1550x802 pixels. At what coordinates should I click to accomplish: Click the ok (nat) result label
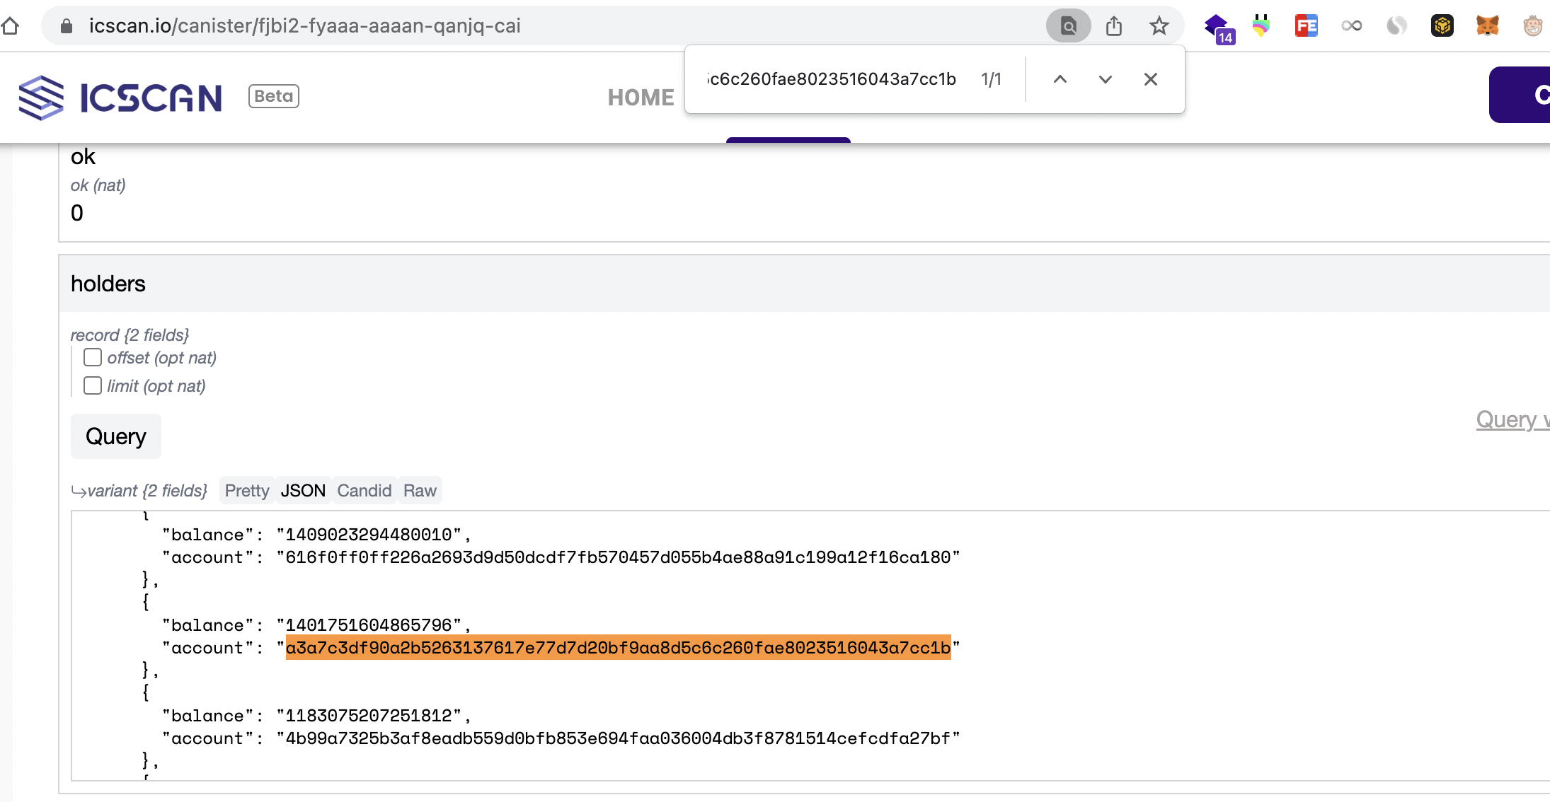click(x=98, y=185)
